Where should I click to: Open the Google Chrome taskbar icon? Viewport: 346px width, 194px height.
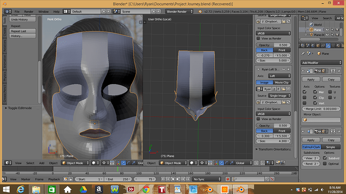pos(146,189)
